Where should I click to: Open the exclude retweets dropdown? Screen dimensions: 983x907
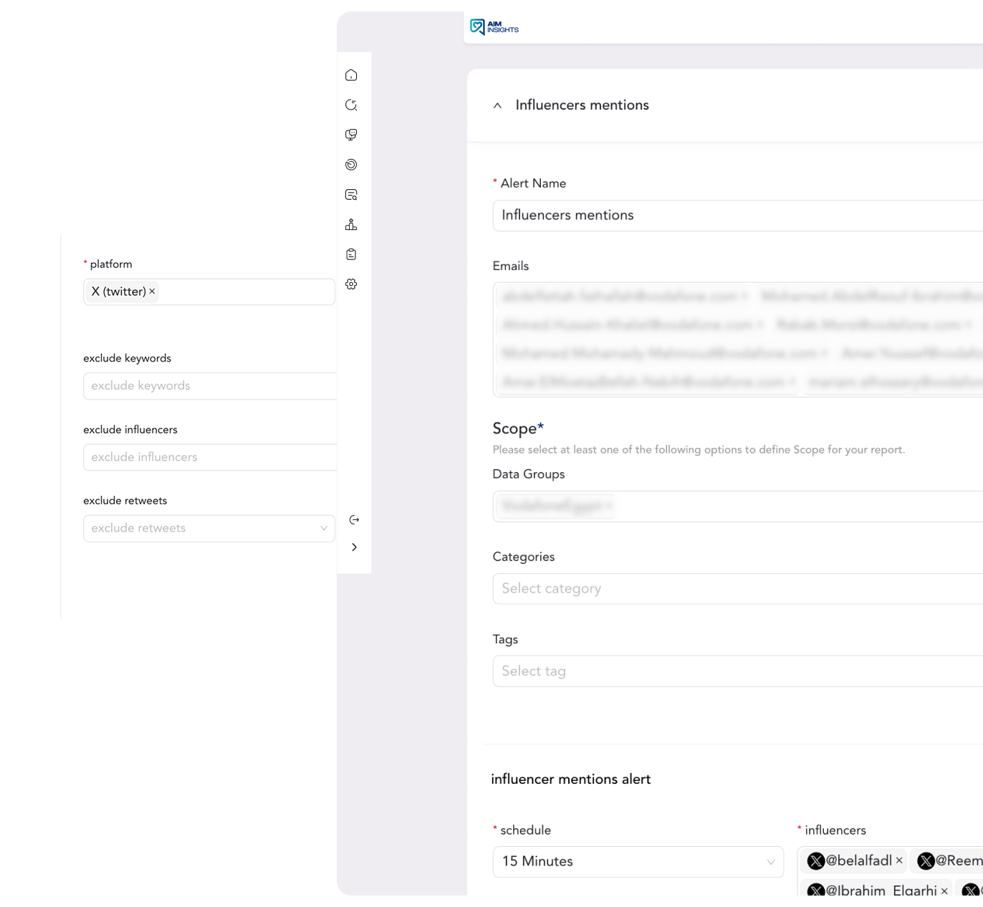209,529
